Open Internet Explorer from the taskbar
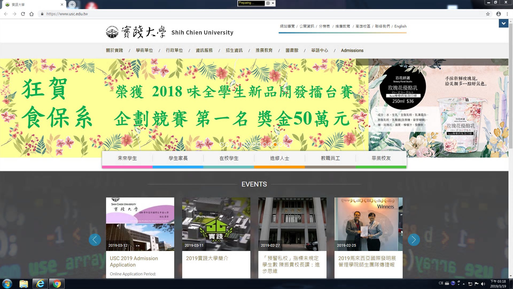The height and width of the screenshot is (289, 513). tap(40, 284)
